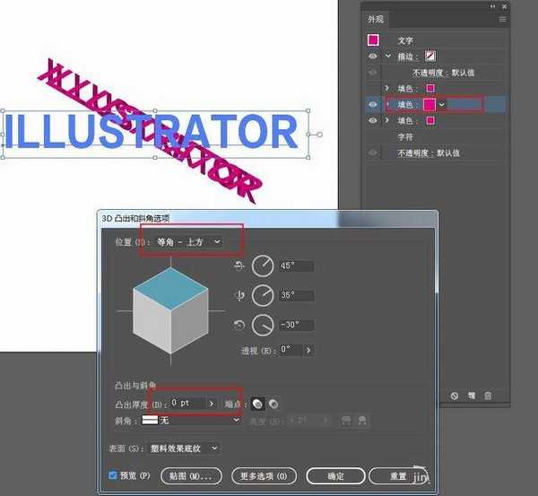Viewport: 538px width, 496px height.
Task: Open the 位置 dropdown showing 等角 - 上方
Action: [x=188, y=242]
